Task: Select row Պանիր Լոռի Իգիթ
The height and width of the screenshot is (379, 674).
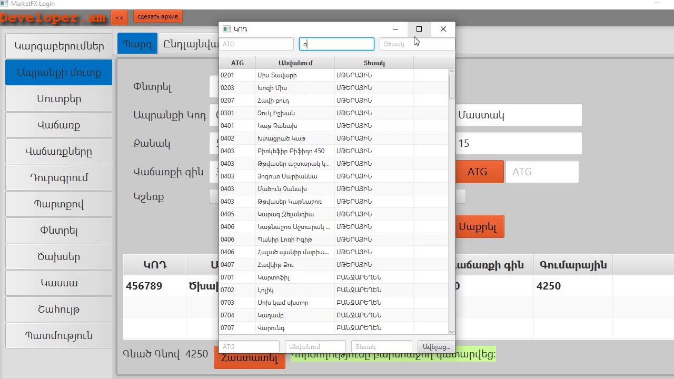Action: 334,240
